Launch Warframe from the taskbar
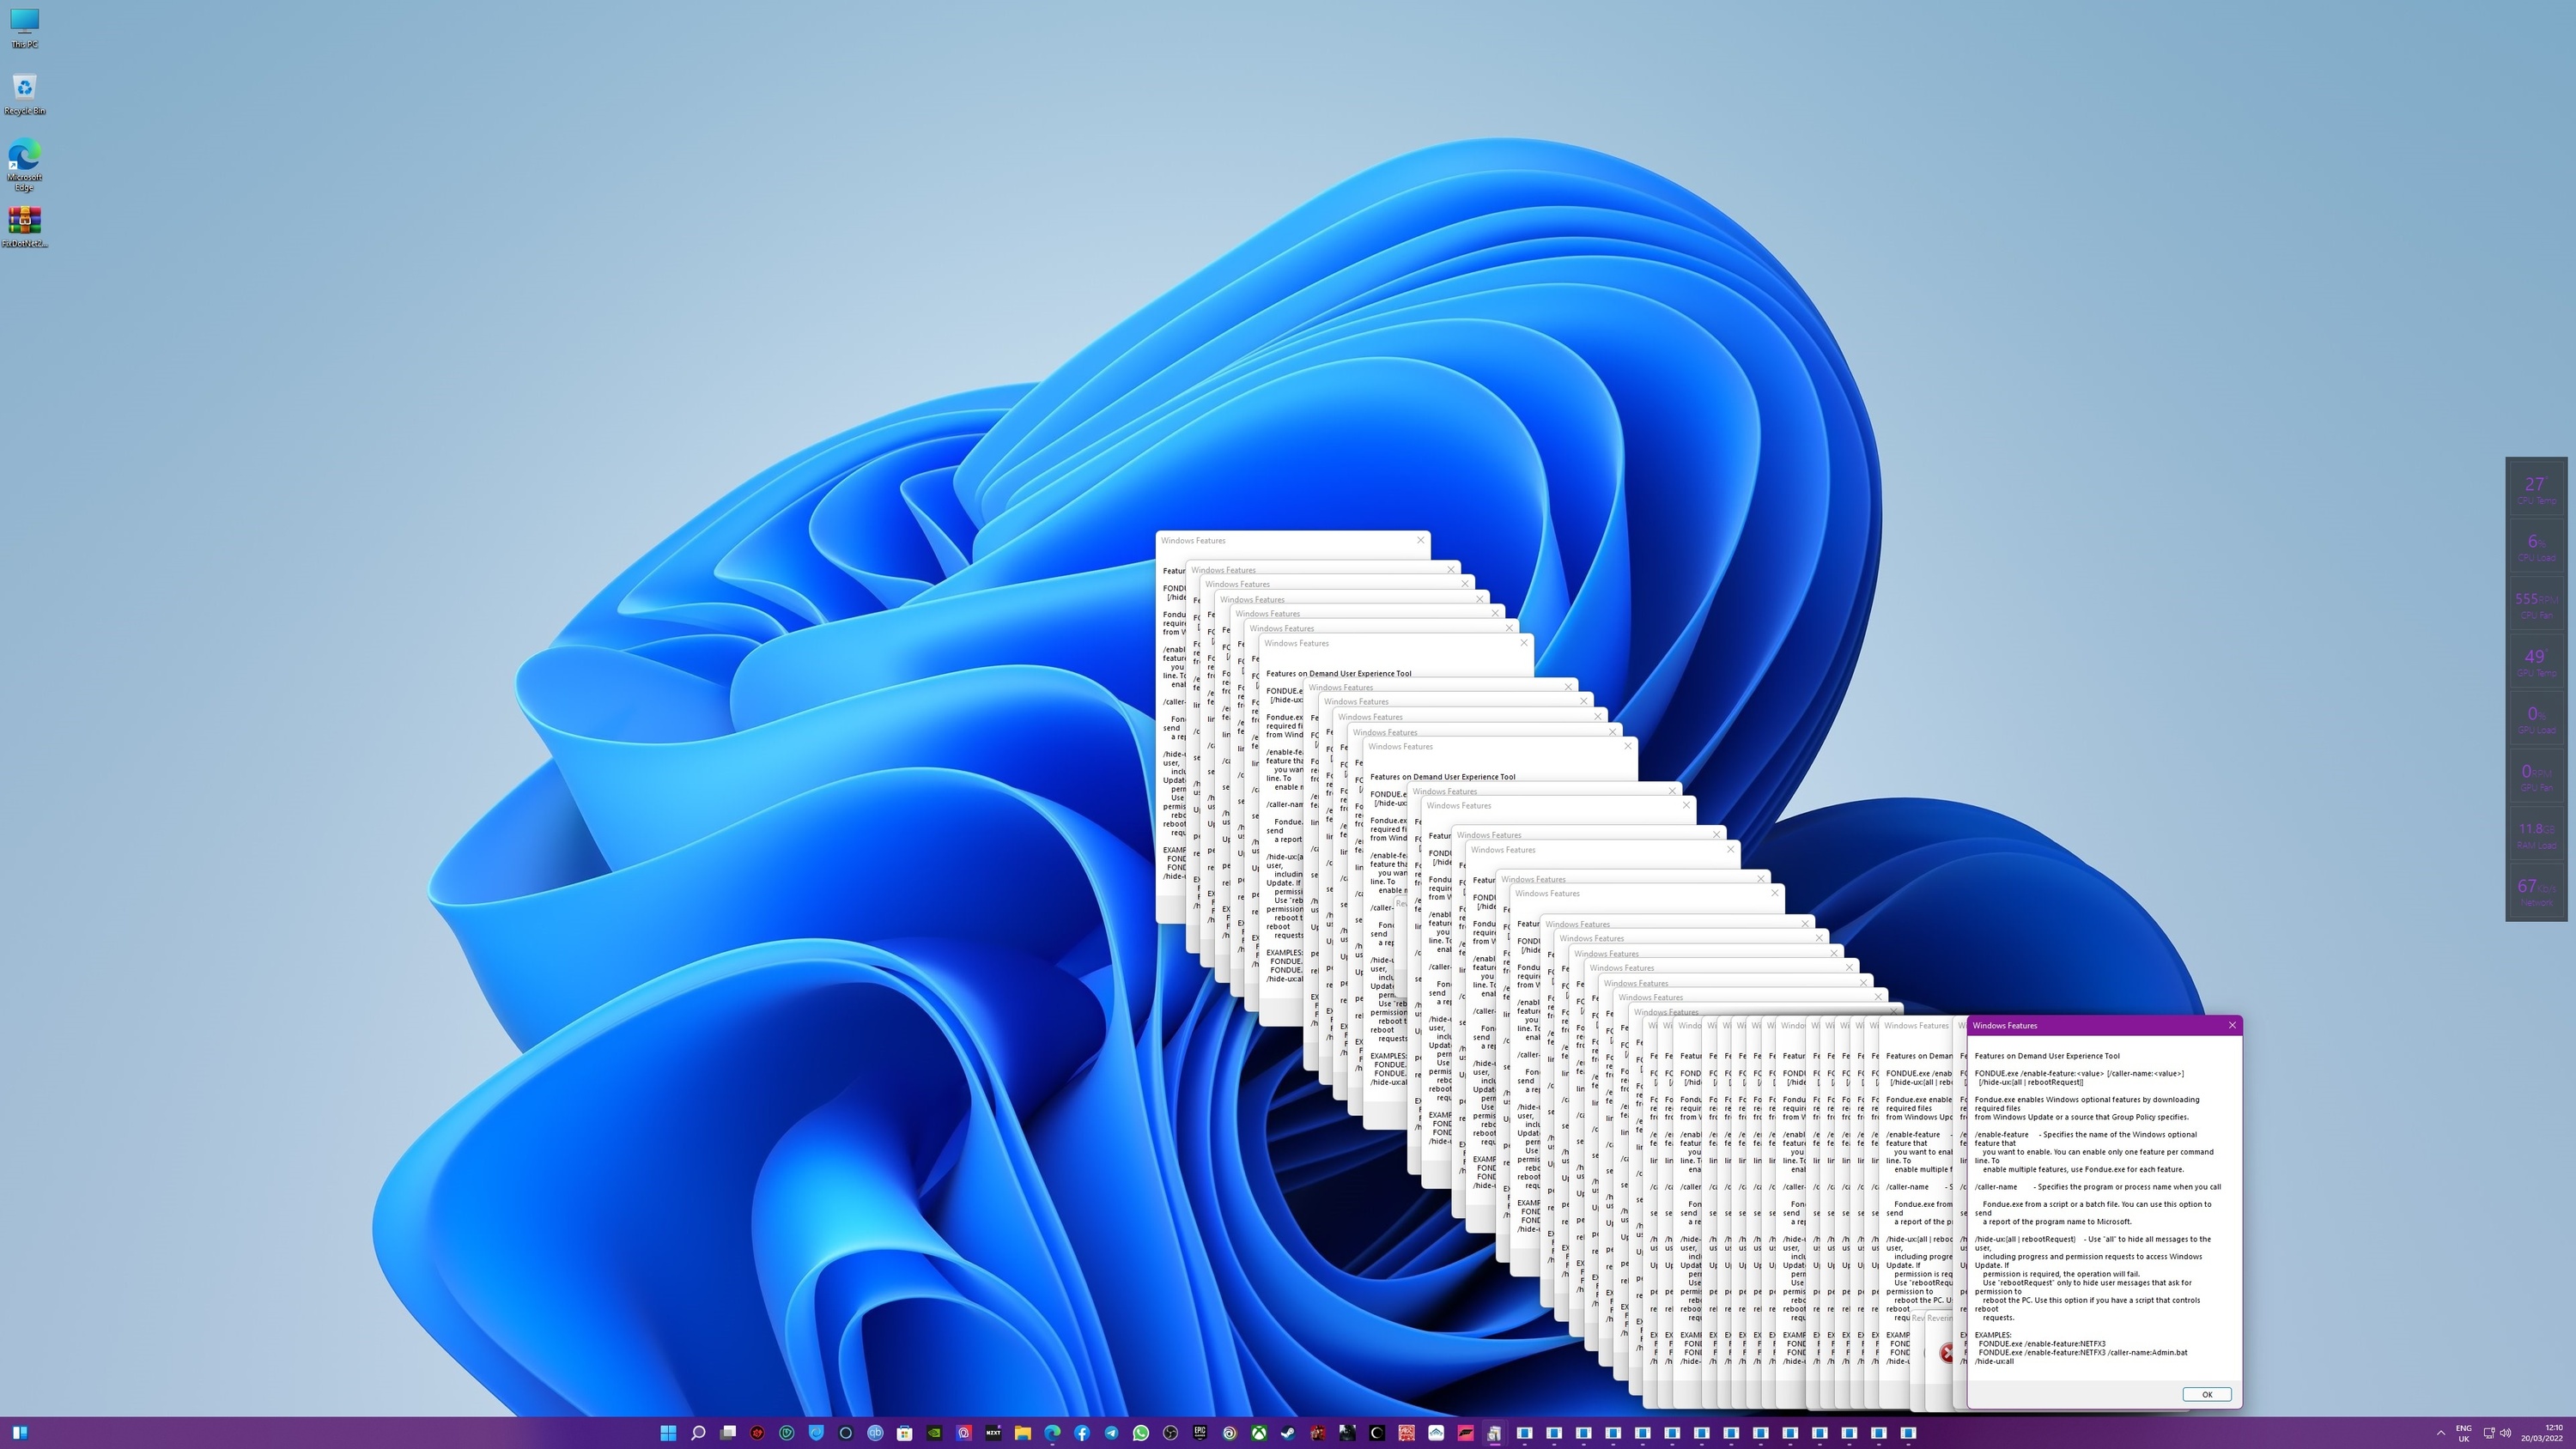The image size is (2576, 1449). pyautogui.click(x=1436, y=1433)
